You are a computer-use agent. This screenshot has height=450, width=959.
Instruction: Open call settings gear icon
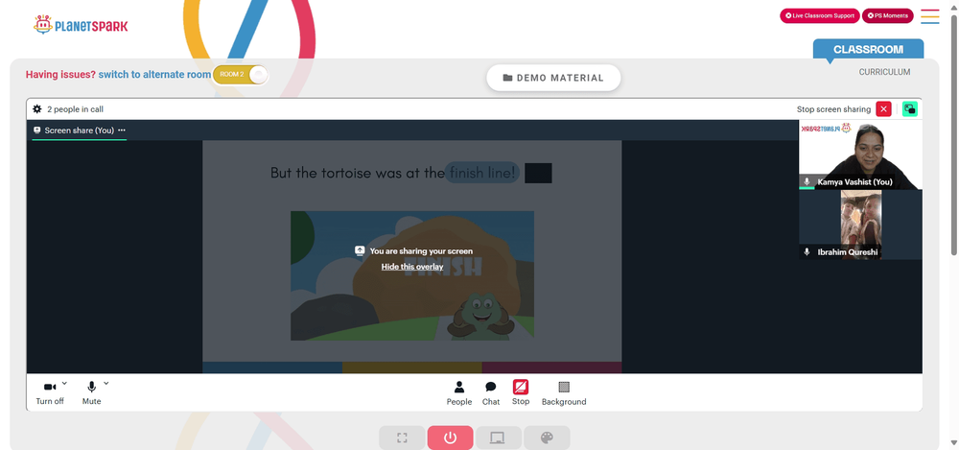pos(37,109)
